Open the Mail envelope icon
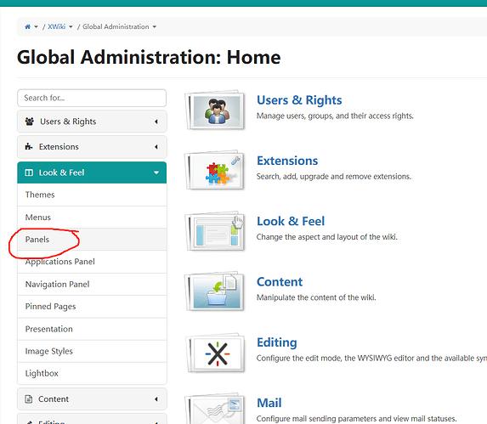The width and height of the screenshot is (487, 424). (216, 410)
